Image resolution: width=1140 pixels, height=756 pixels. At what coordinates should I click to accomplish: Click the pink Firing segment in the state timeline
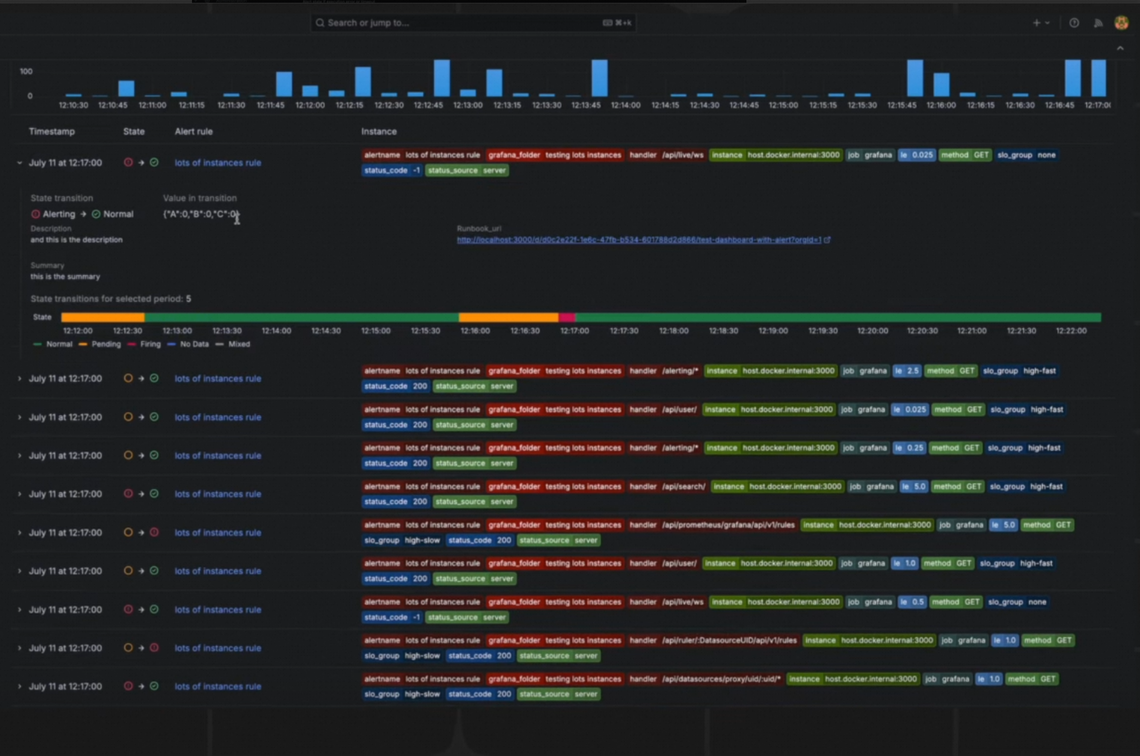coord(567,317)
